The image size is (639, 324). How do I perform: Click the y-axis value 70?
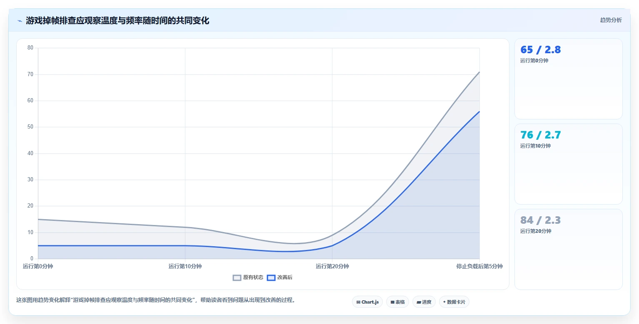[30, 74]
